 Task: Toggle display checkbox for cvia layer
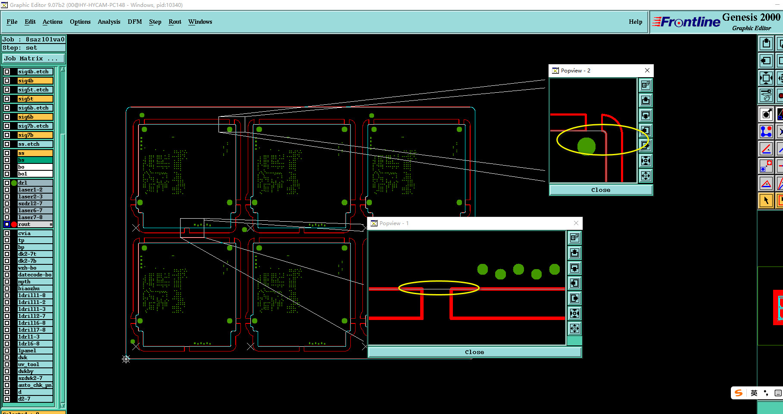point(7,233)
